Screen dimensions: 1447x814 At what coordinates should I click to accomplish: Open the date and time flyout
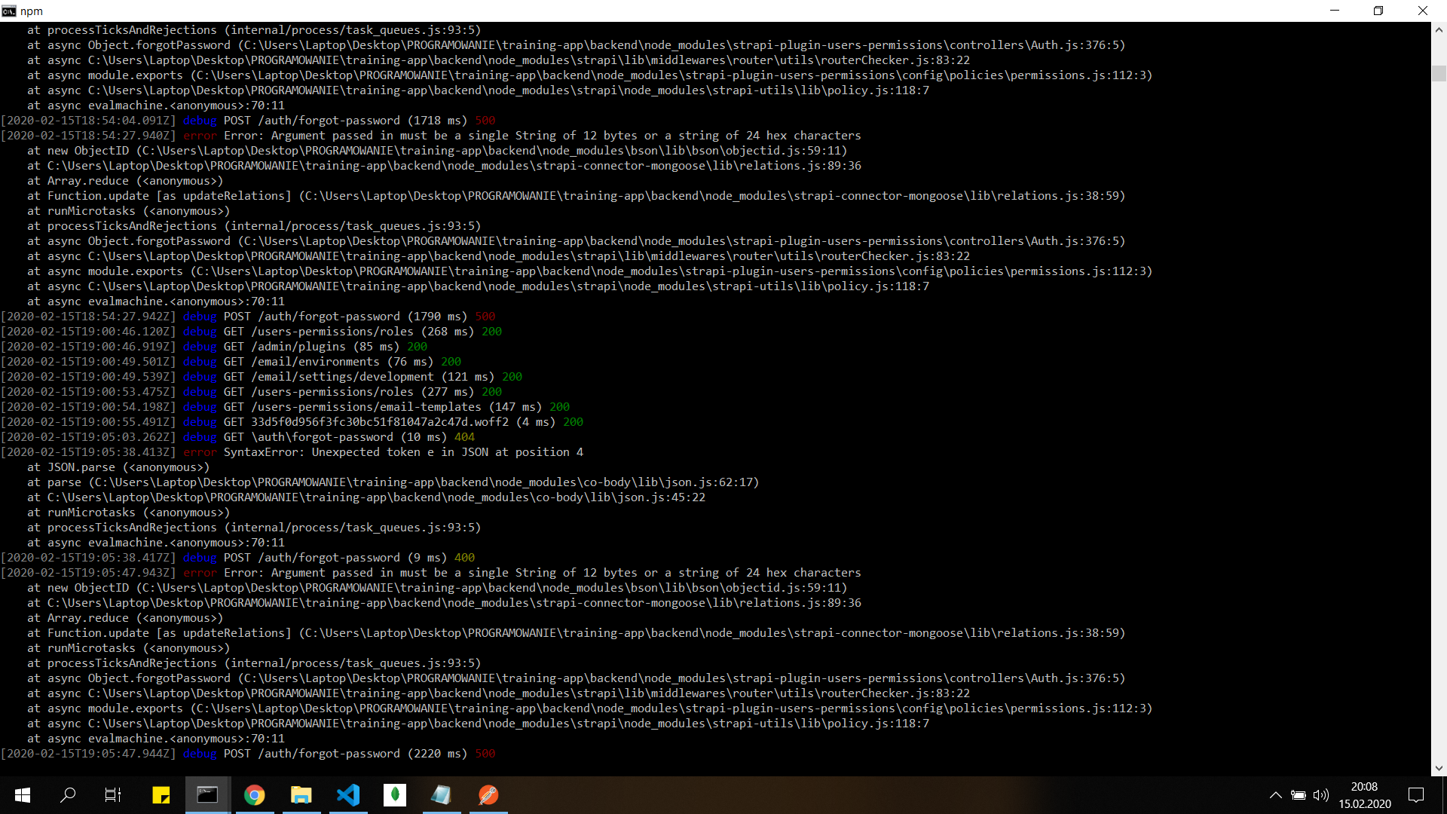(1364, 795)
